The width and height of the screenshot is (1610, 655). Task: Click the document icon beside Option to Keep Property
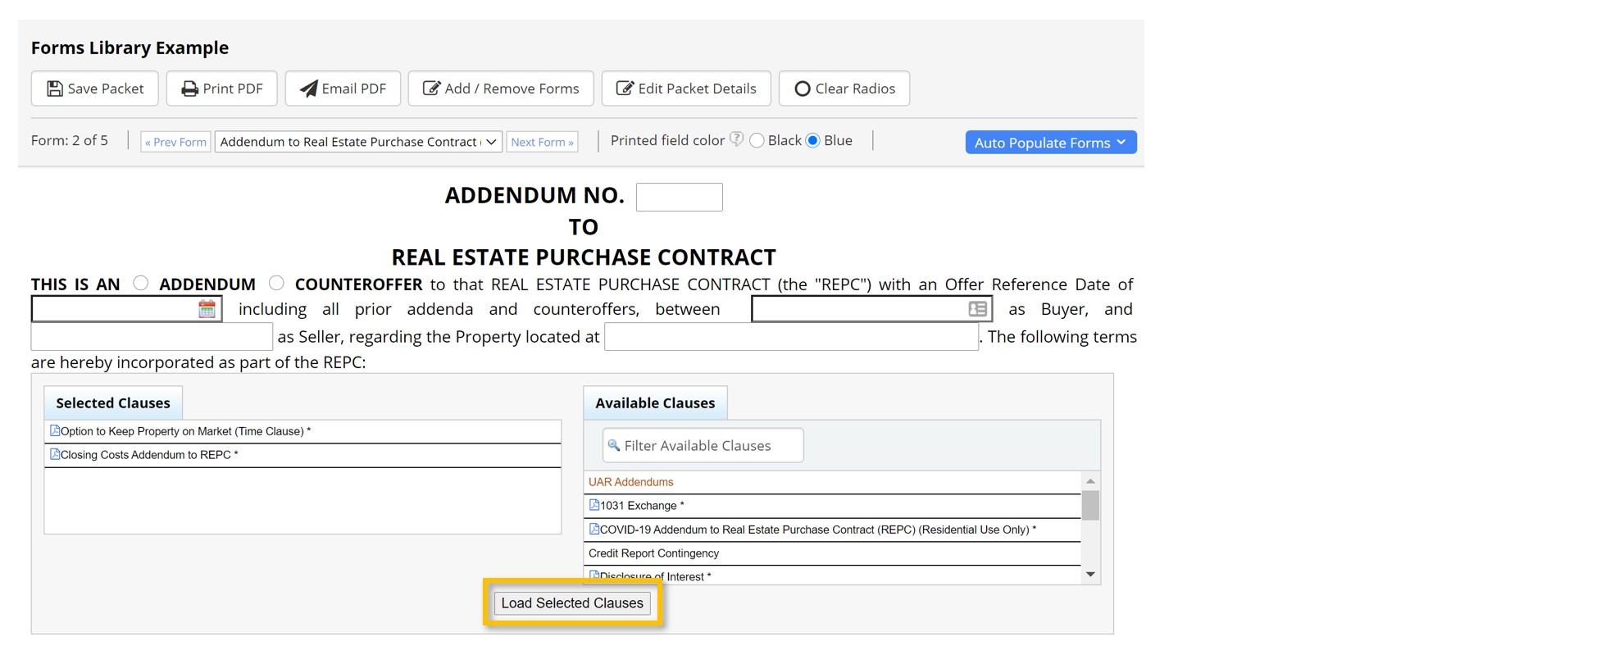[x=55, y=430]
